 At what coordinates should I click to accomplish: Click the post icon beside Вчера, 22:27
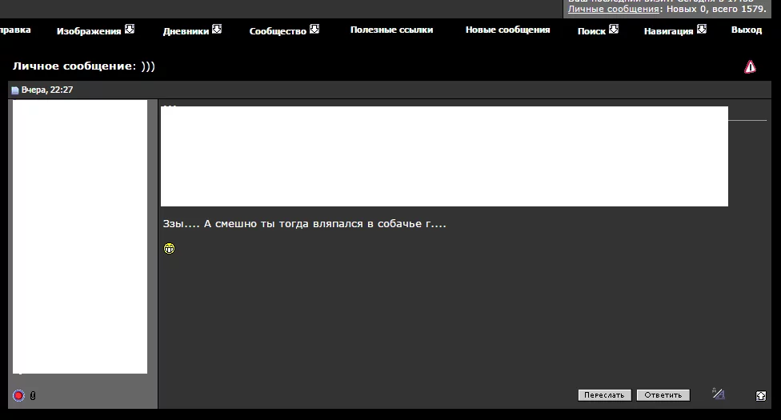[x=15, y=90]
